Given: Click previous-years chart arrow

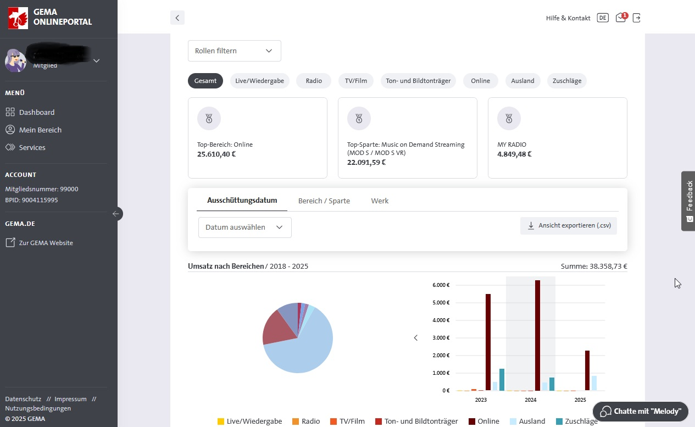Looking at the screenshot, I should click(x=416, y=337).
